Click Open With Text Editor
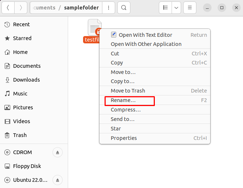The image size is (243, 188). click(145, 35)
